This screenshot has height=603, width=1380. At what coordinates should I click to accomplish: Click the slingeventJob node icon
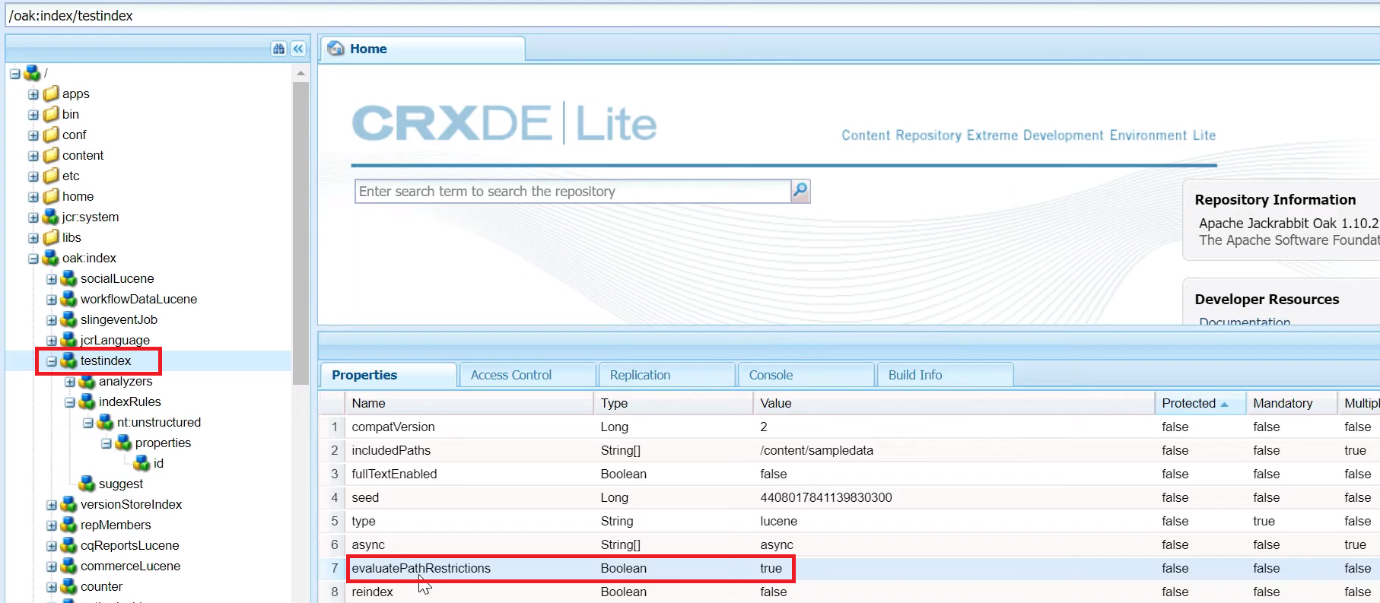point(69,319)
